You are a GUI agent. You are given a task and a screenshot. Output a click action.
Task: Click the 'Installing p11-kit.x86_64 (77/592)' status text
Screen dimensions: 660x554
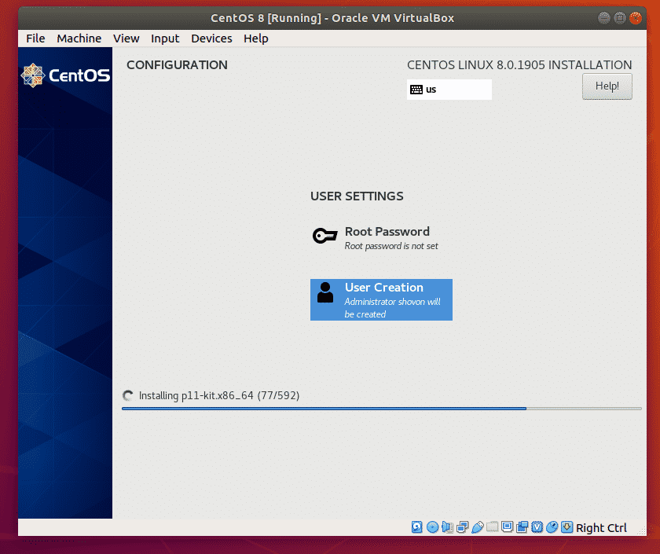click(219, 396)
